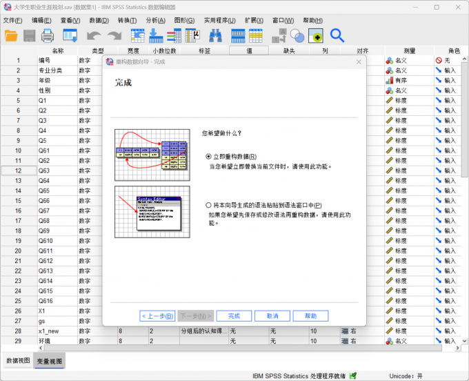Open the 文件 menu
Screen dimensions: 469x381
coord(12,20)
